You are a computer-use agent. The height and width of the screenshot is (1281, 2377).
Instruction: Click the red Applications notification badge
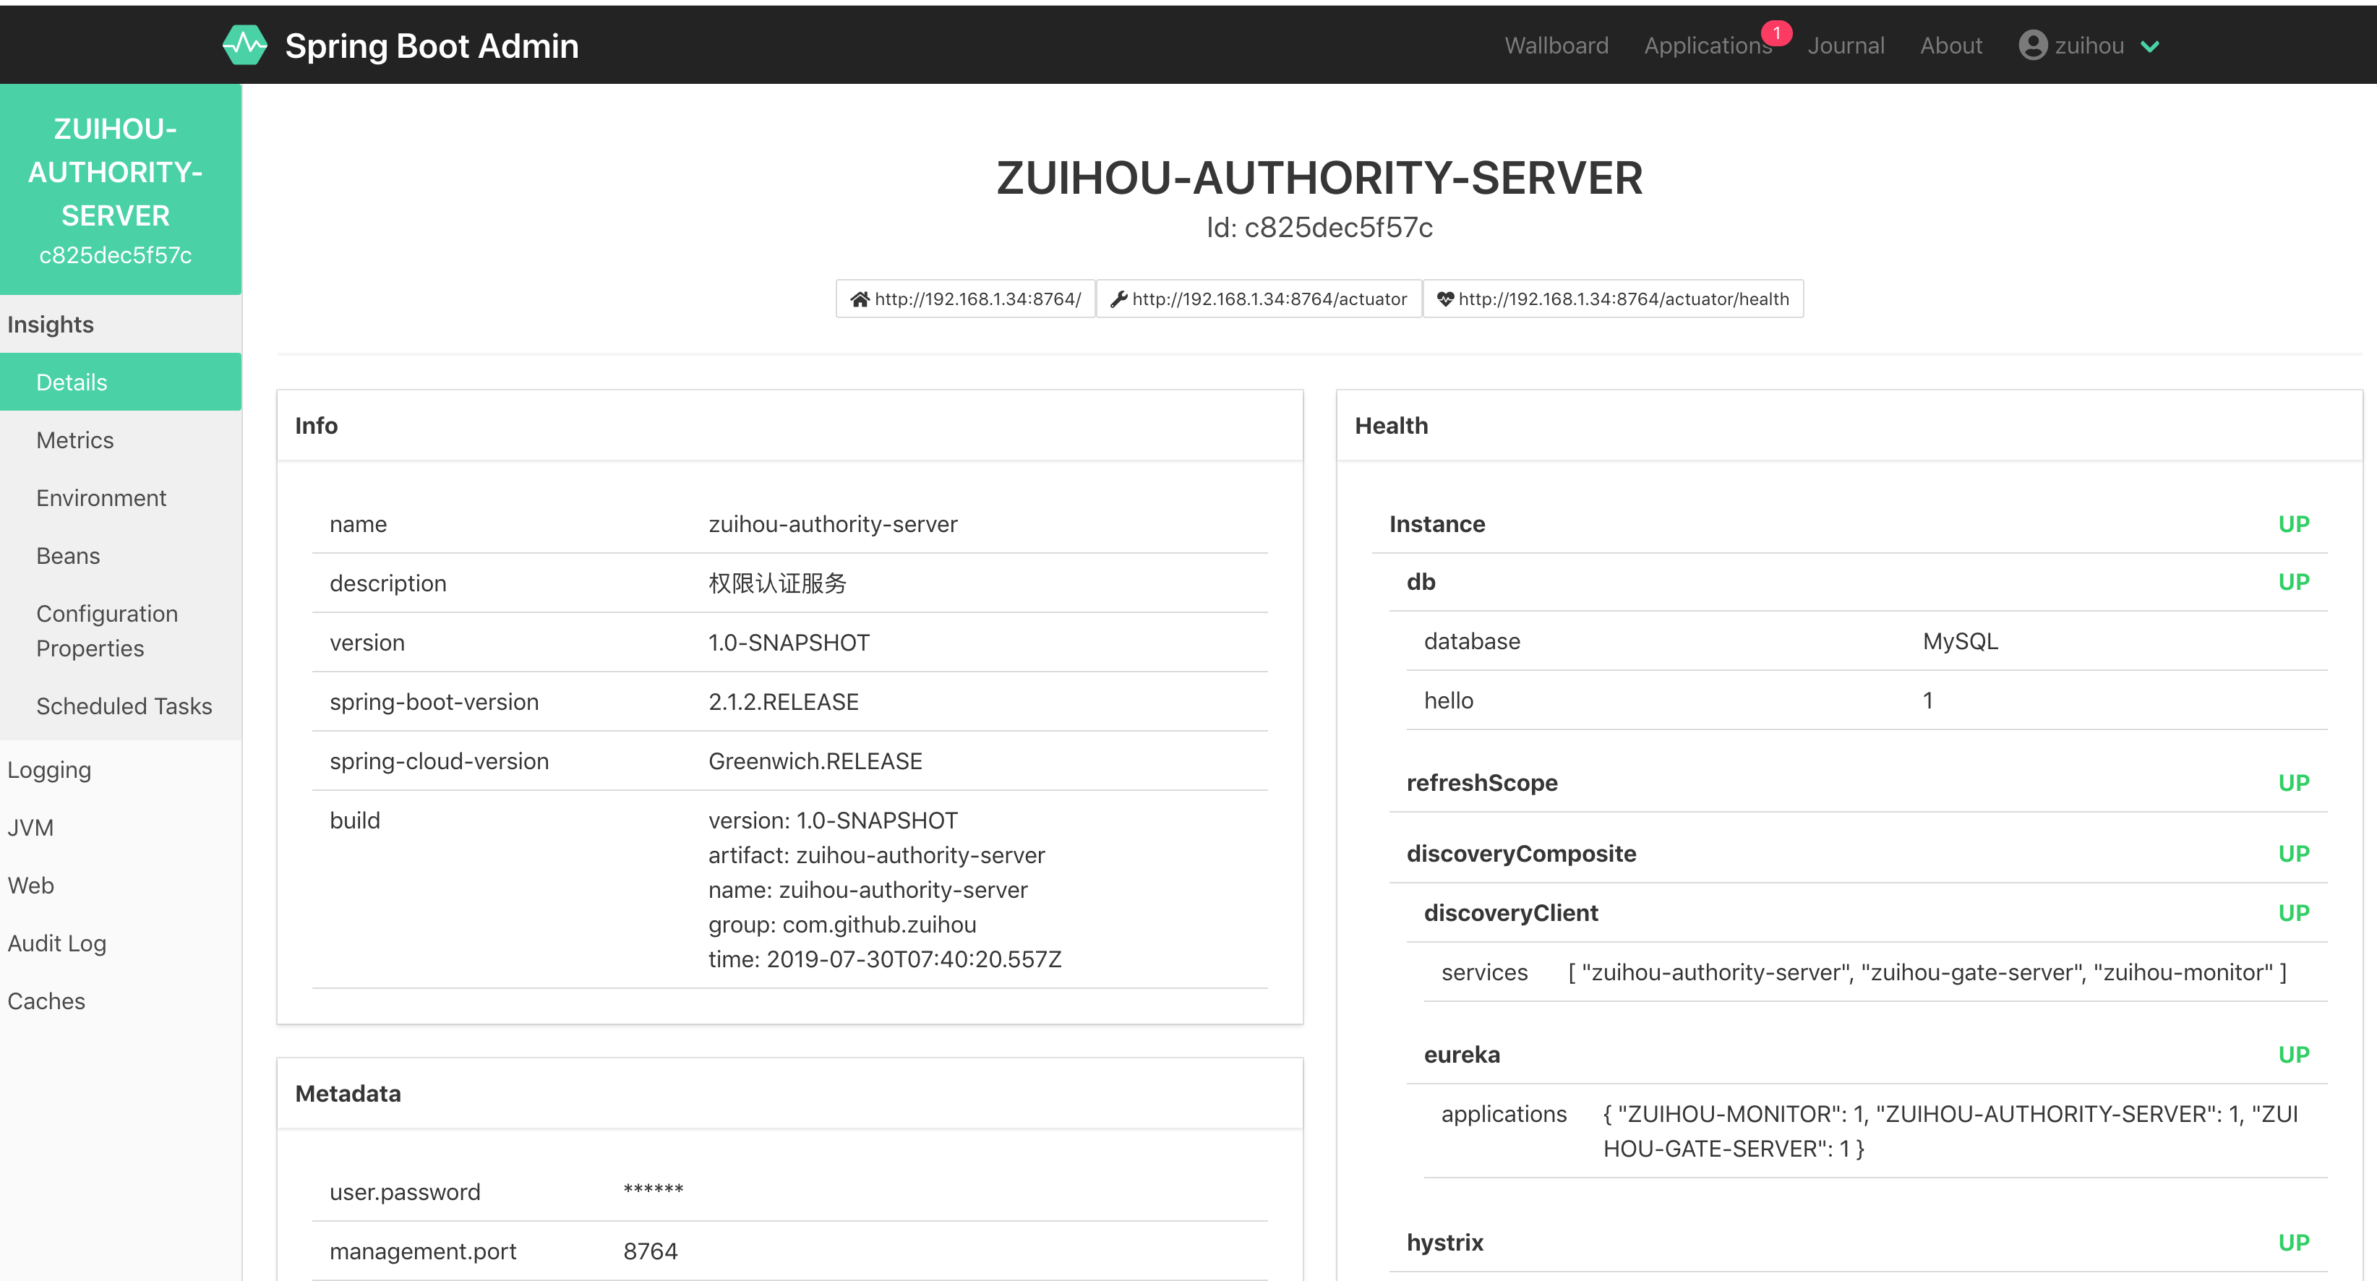pos(1776,33)
